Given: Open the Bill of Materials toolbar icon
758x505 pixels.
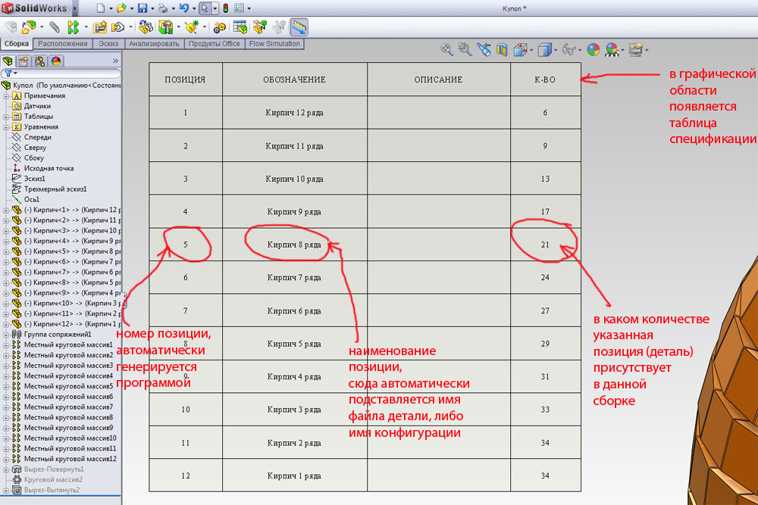Looking at the screenshot, I should 240,27.
